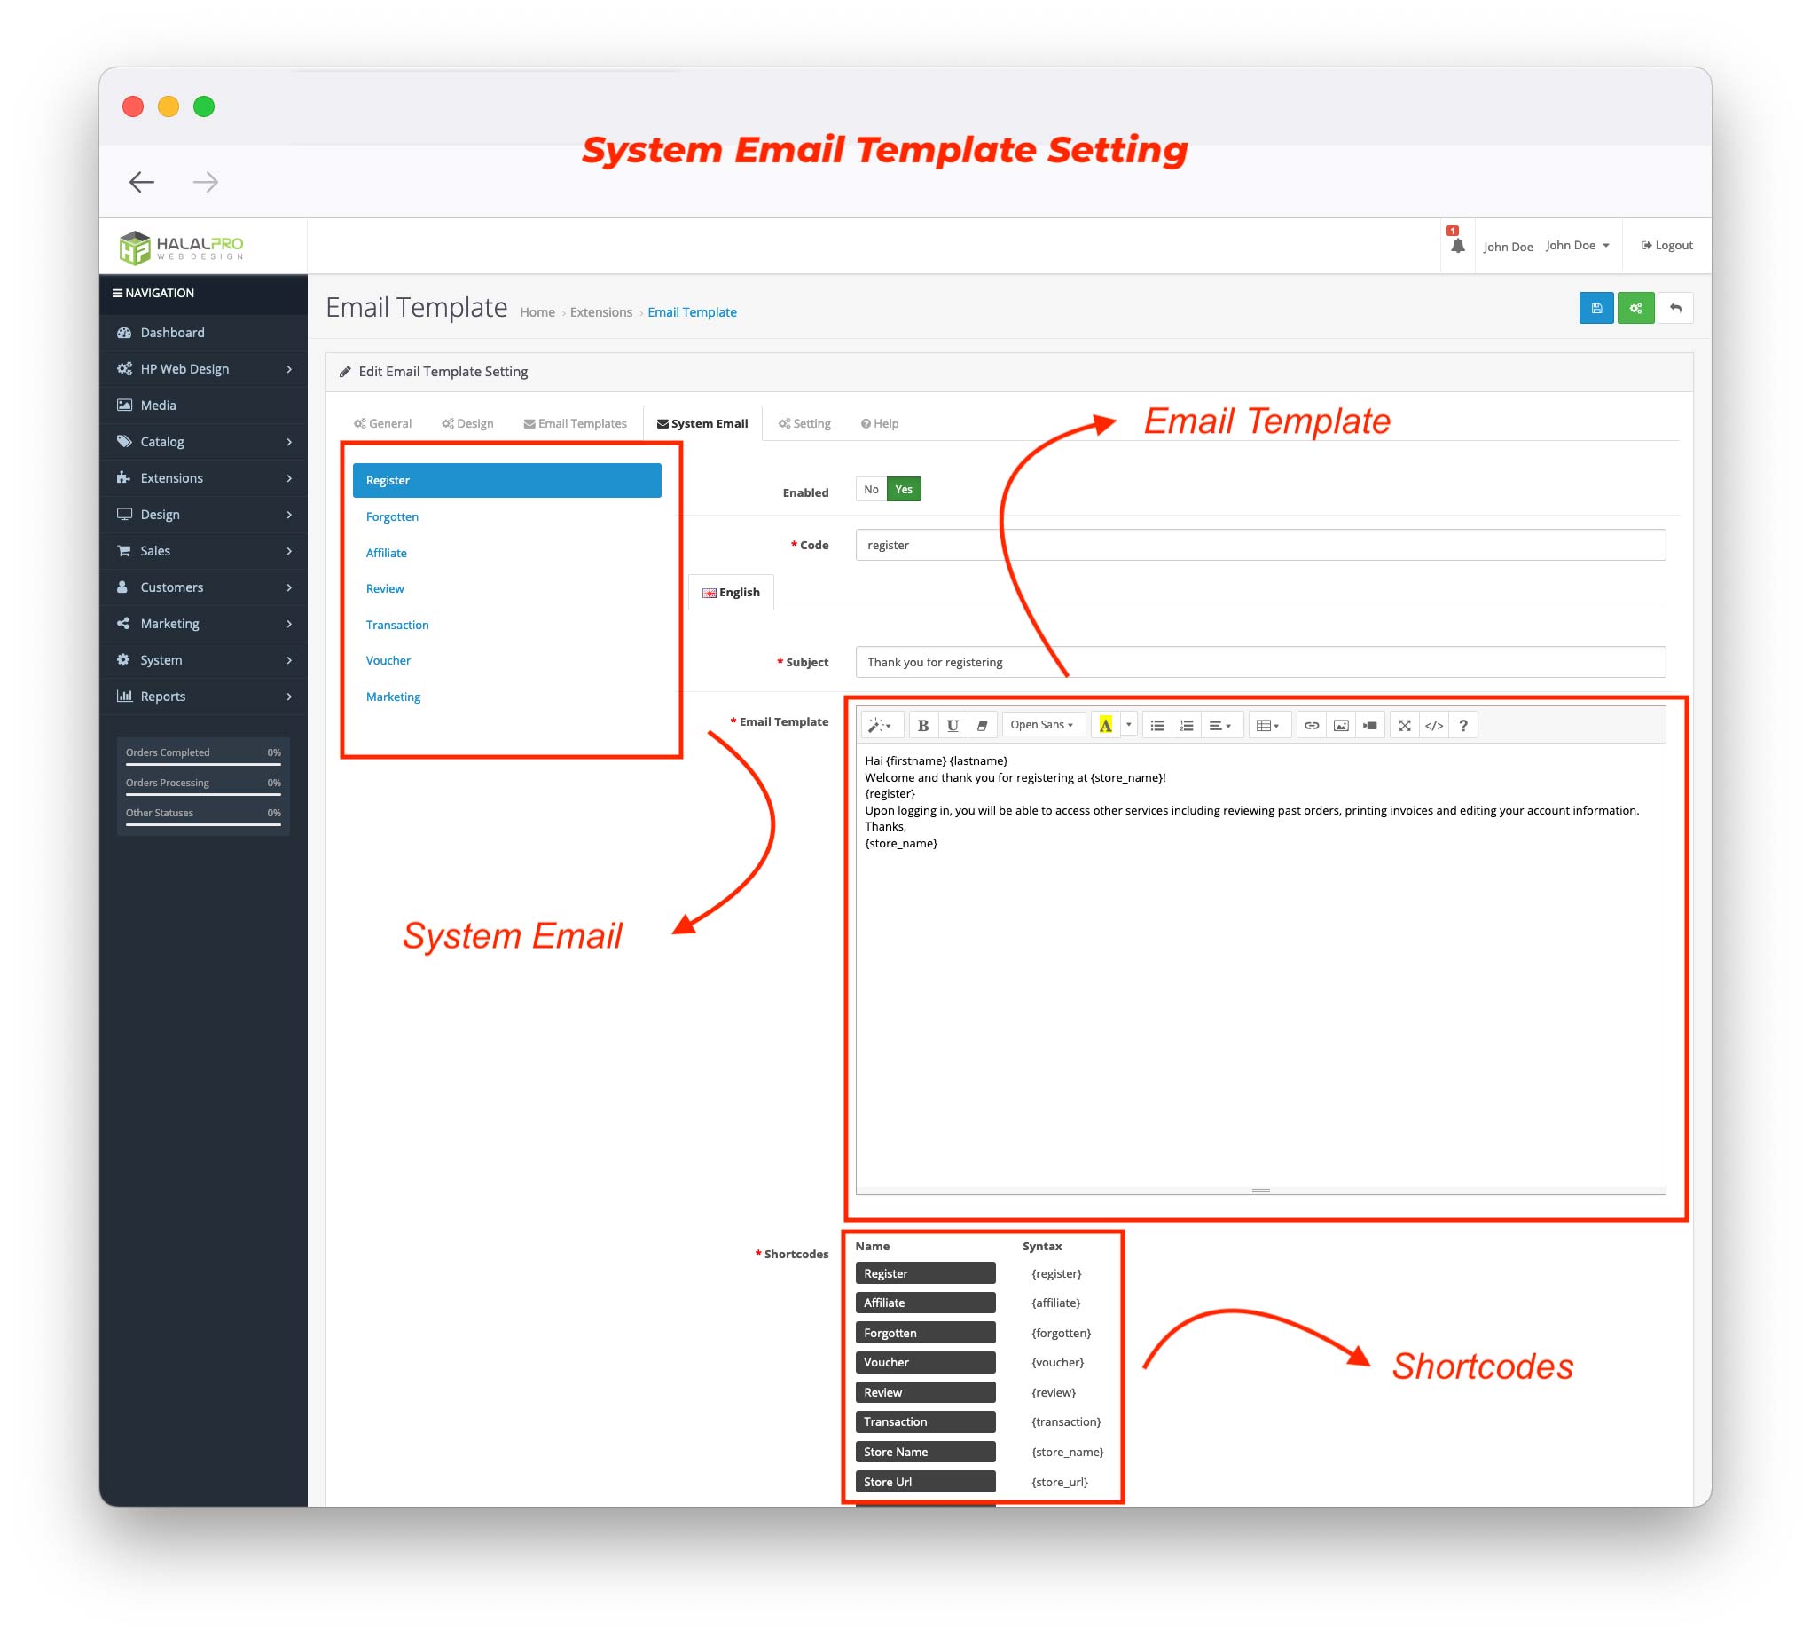Viewport: 1811px width, 1638px height.
Task: Click the Store Url shortcode button
Action: pos(925,1483)
